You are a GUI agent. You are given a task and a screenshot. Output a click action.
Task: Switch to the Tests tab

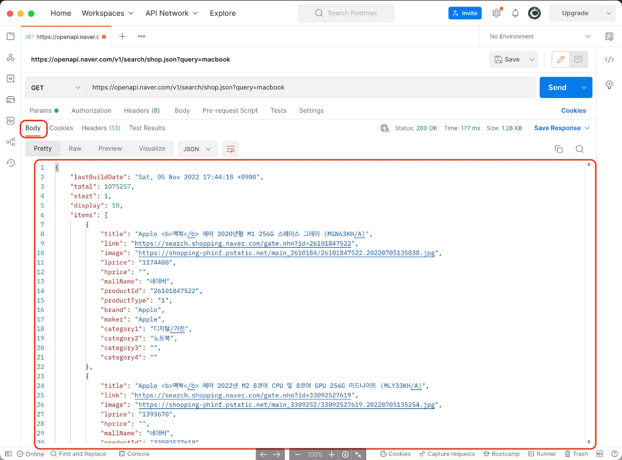coord(278,110)
